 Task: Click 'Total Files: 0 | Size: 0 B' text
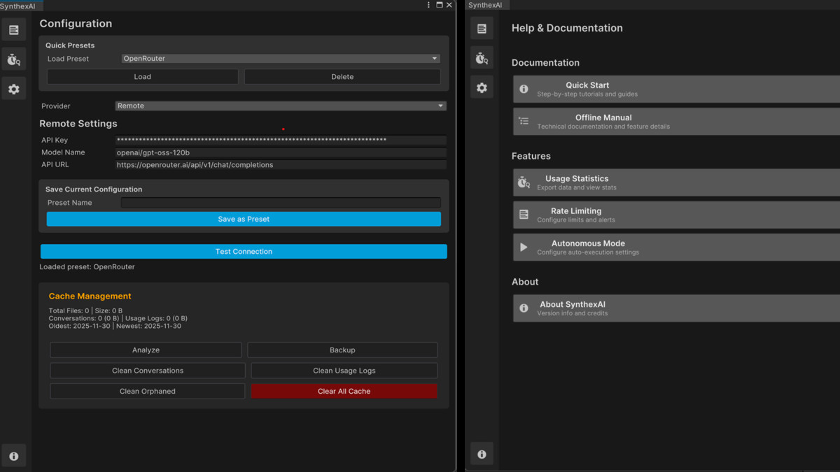(x=85, y=310)
